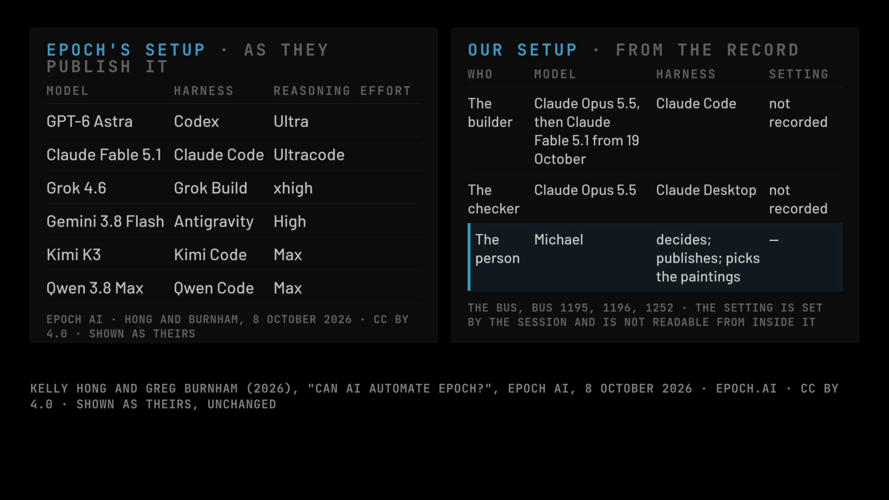Click the 'HARNESS' header in Epoch's setup
This screenshot has width=889, height=500.
[204, 91]
